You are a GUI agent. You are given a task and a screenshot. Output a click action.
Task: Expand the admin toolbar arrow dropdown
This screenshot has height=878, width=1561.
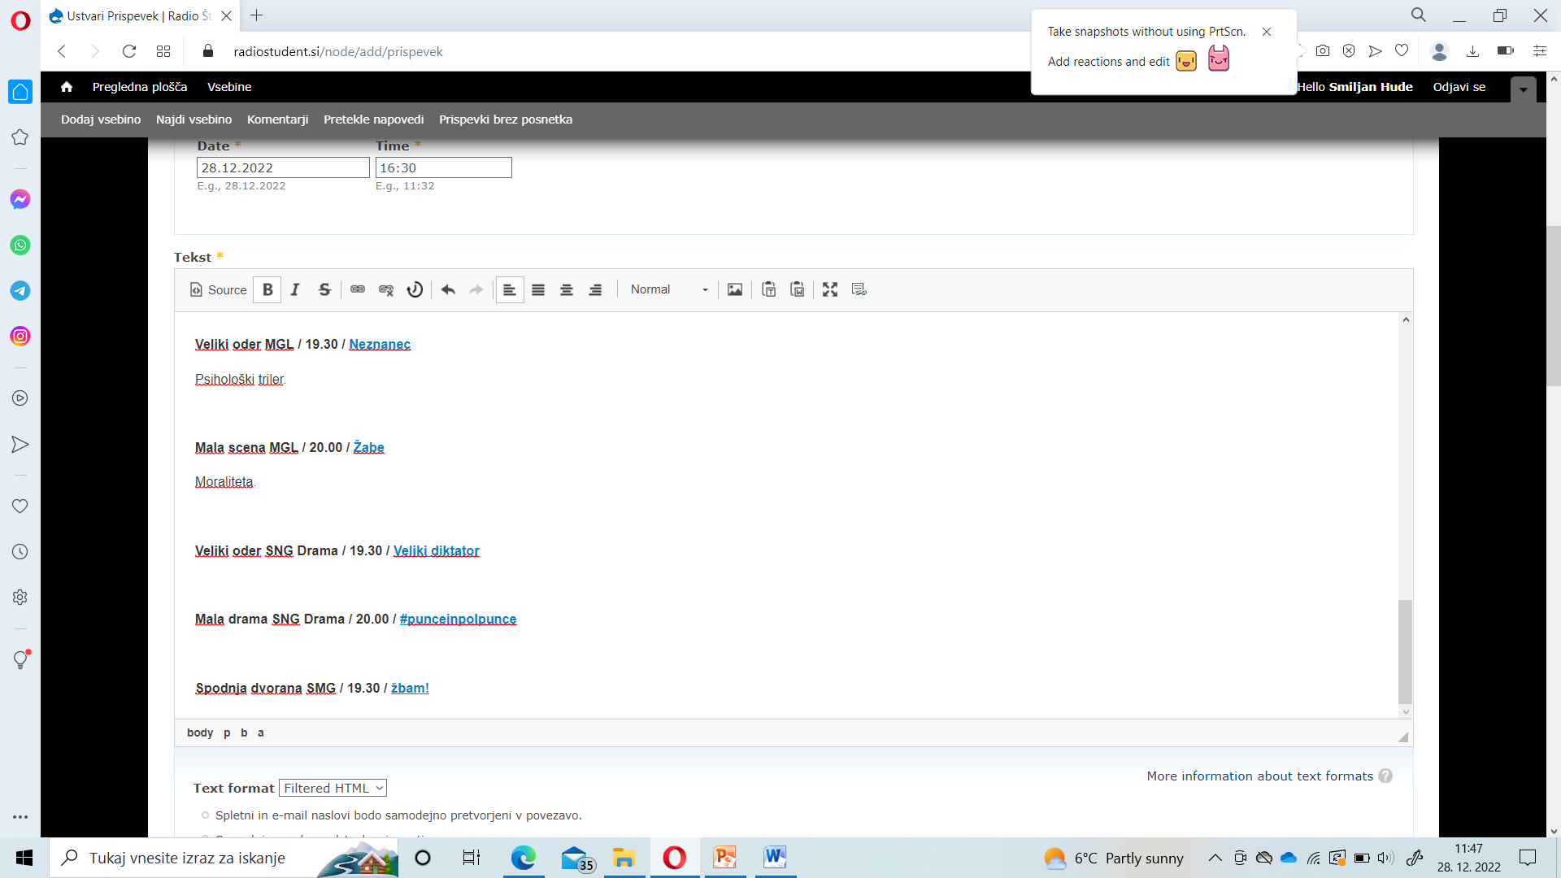1524,89
